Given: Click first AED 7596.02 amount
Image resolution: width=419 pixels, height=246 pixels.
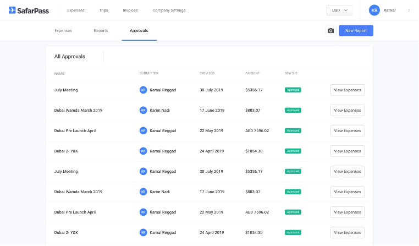Looking at the screenshot, I should point(257,130).
